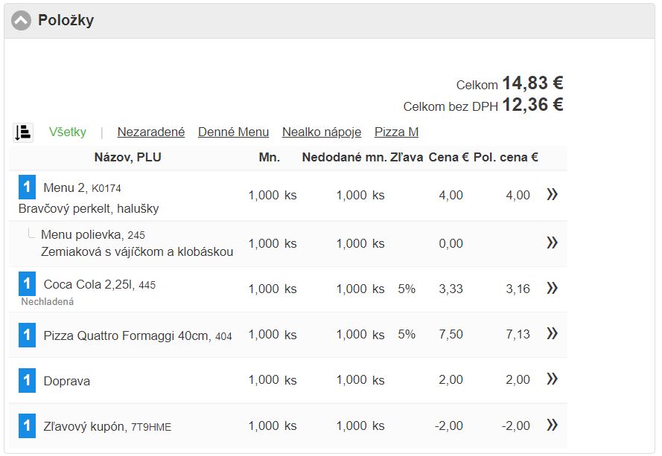This screenshot has height=456, width=662.
Task: Click blue quantity badge beside Pizza Quattro Formaggi
Action: pos(27,335)
